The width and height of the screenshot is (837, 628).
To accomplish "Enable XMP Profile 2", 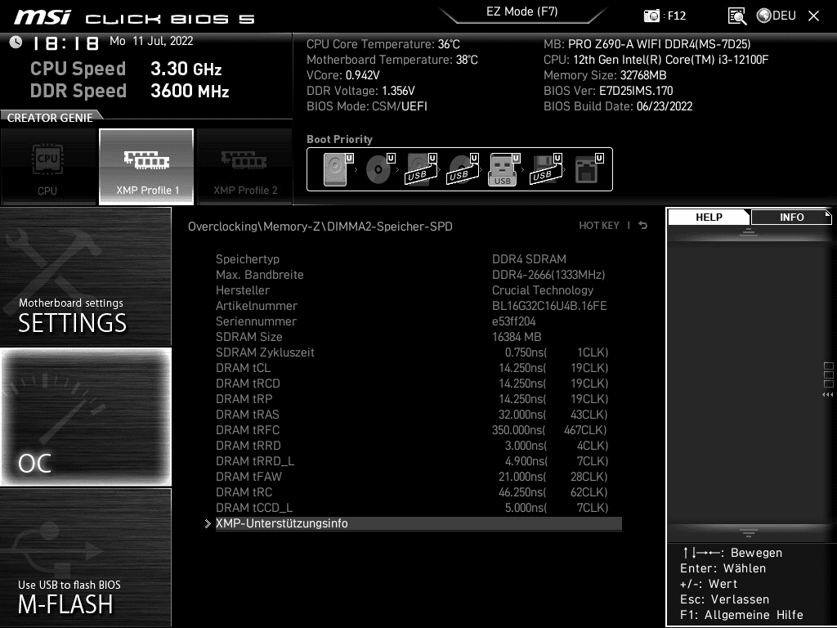I will click(245, 167).
